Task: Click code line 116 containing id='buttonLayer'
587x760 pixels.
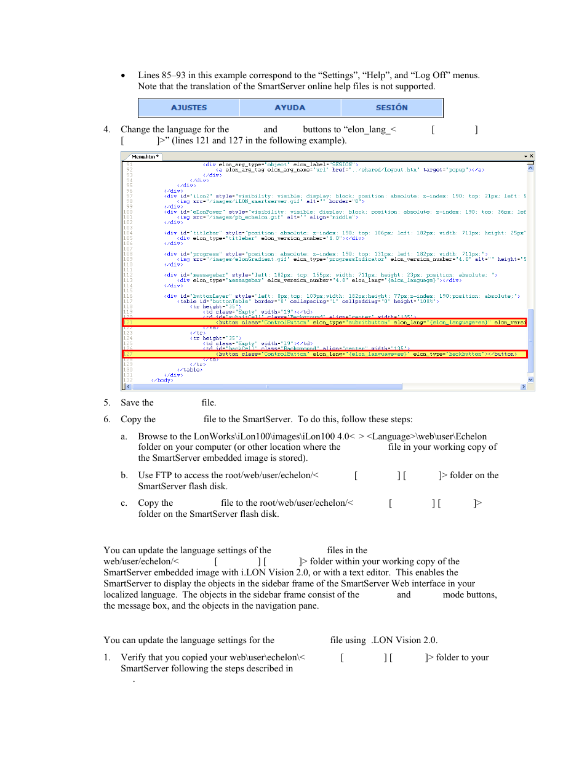Action: pos(342,296)
